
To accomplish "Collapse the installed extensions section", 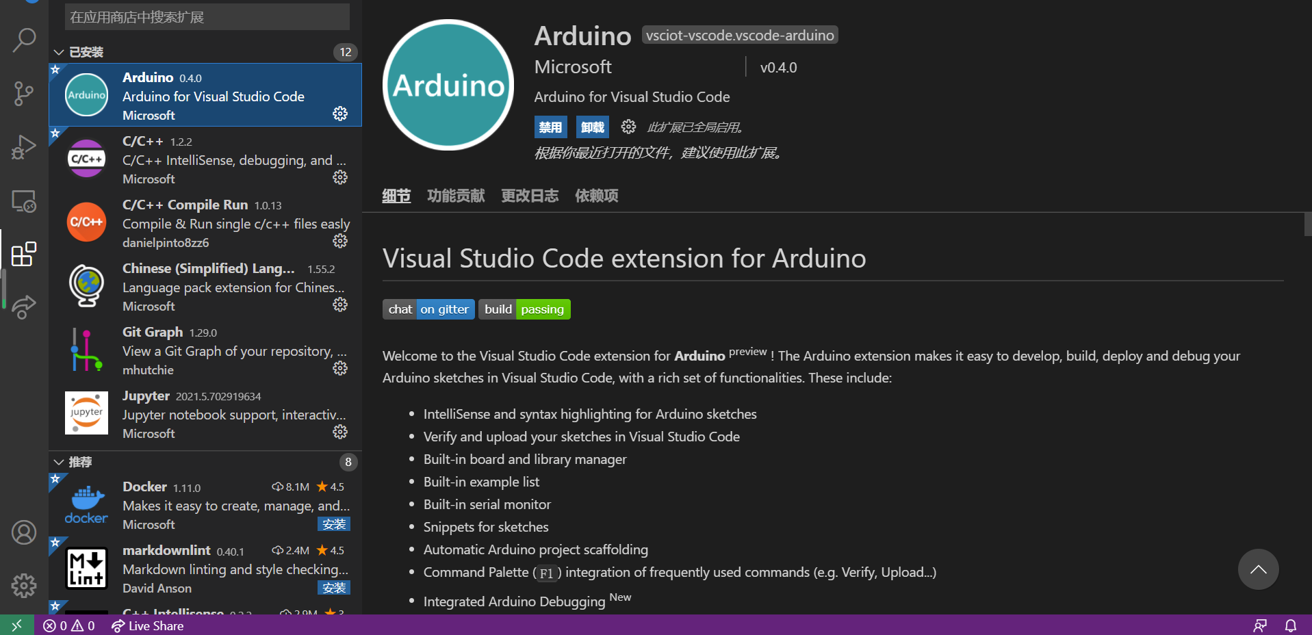I will [x=59, y=52].
